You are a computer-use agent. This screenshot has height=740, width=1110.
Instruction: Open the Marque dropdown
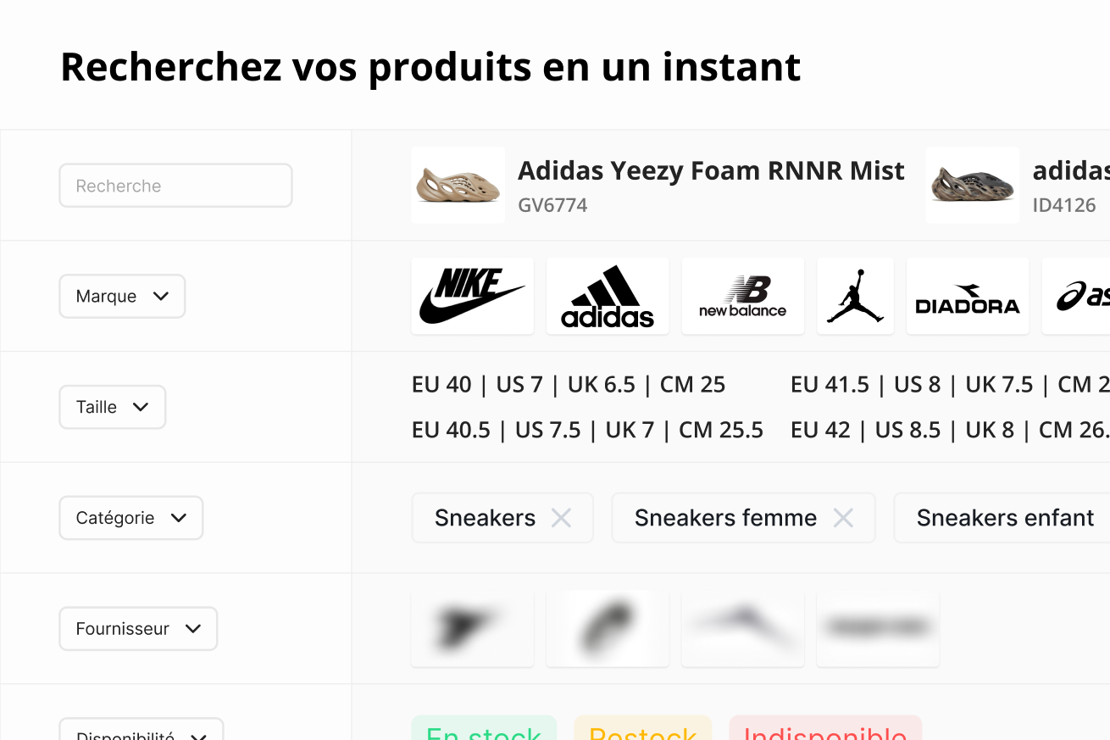click(x=122, y=296)
